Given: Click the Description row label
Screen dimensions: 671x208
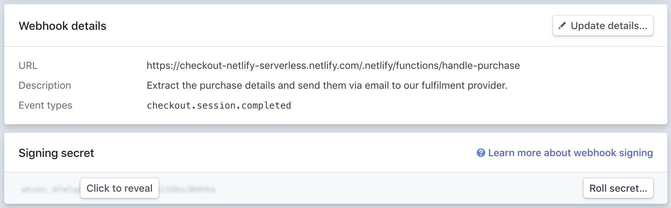Looking at the screenshot, I should (x=45, y=85).
